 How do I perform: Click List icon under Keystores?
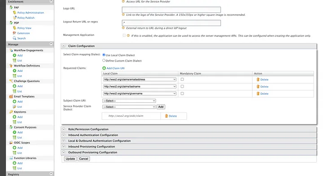[x=14, y=122]
